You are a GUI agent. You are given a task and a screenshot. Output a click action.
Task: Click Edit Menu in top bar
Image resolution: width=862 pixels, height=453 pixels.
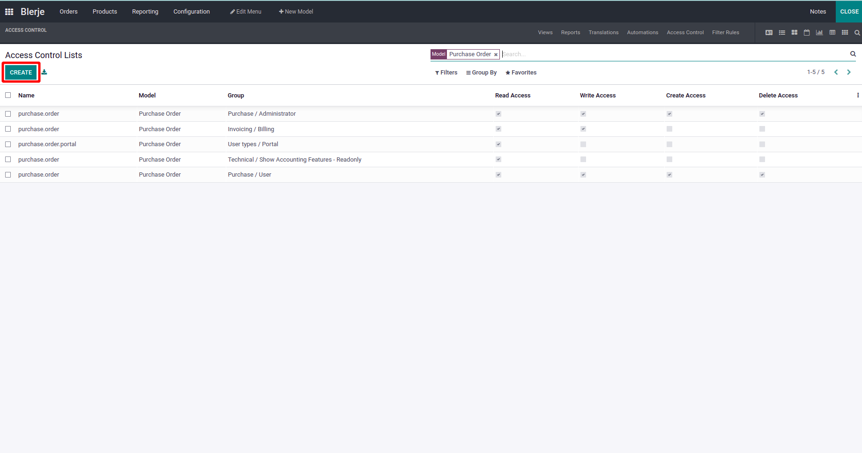pyautogui.click(x=245, y=12)
